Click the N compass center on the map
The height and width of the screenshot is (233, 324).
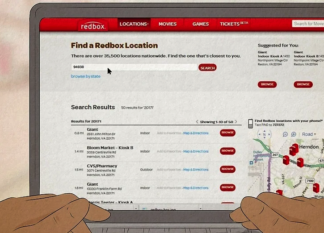[264, 134]
